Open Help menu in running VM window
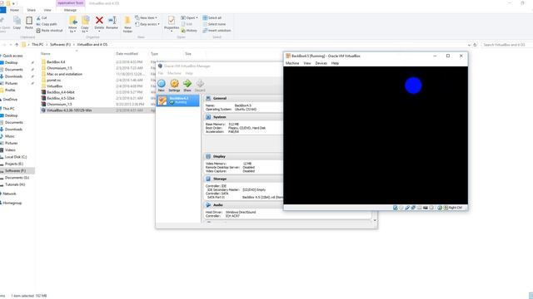This screenshot has height=299, width=533. (335, 63)
